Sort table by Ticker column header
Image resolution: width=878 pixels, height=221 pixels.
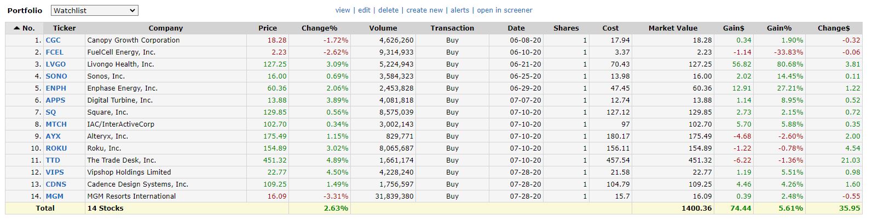(x=64, y=28)
